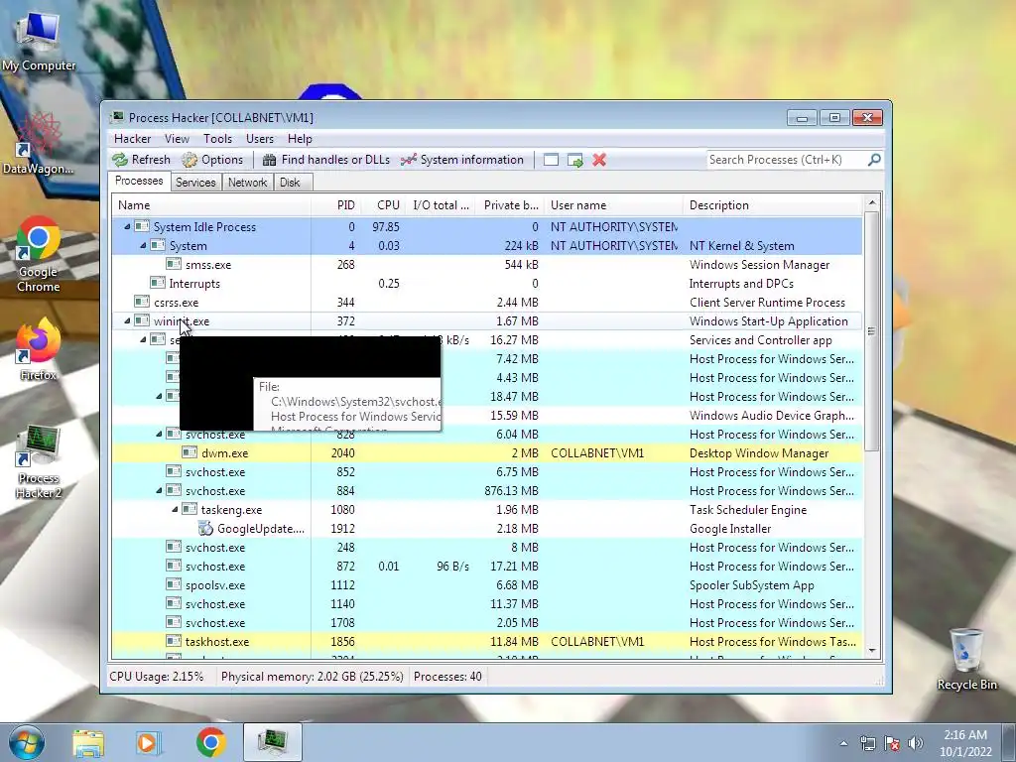Open Windows Media Player from taskbar

coord(149,742)
